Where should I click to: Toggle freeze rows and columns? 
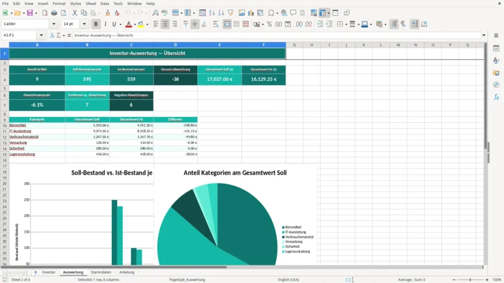click(x=322, y=13)
